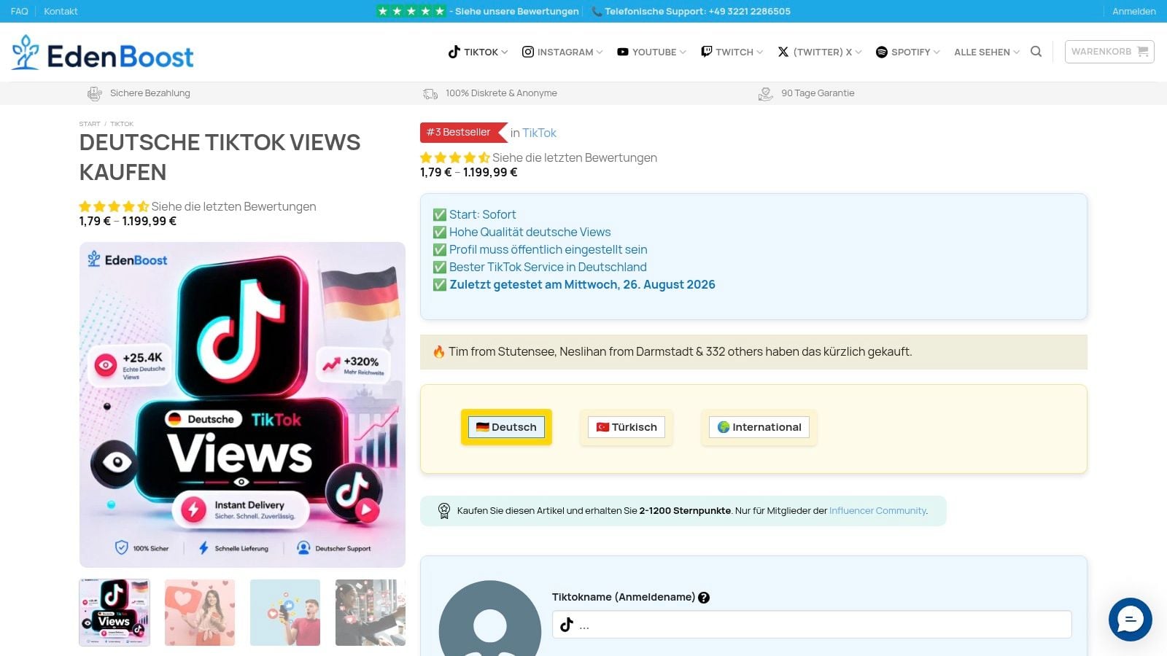Click the YouTube logo icon in navigation
Viewport: 1167px width, 656px height.
(623, 52)
